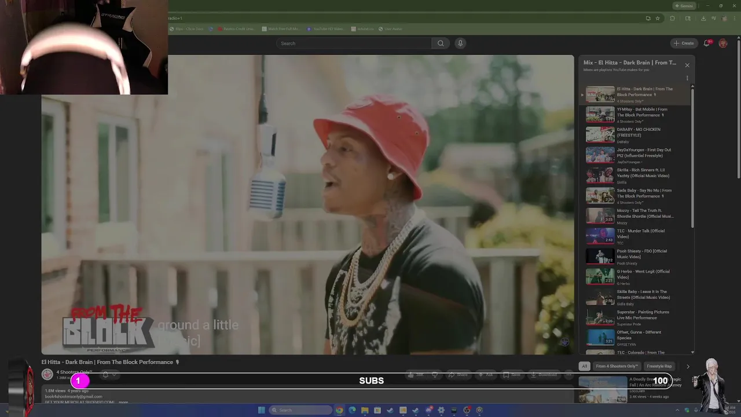Open Edge from the taskbar

point(352,410)
